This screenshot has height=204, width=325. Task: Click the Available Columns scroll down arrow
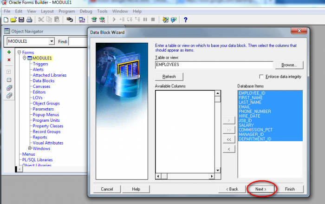coord(218,171)
